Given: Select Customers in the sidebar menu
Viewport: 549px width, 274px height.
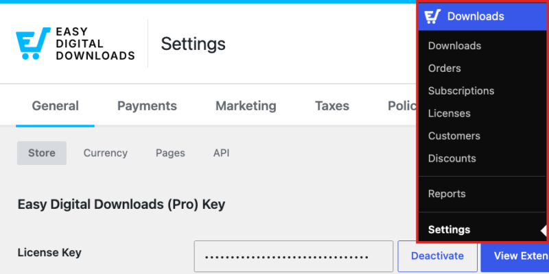Looking at the screenshot, I should click(x=454, y=136).
